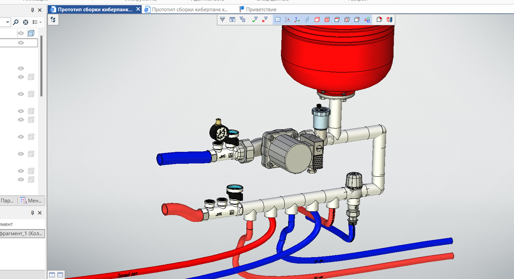This screenshot has width=514, height=279.
Task: Toggle the eye in the dotted-outline row
Action: (21, 43)
